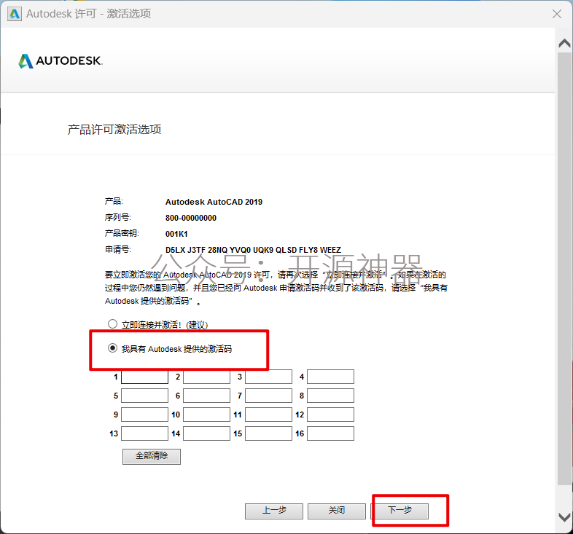The height and width of the screenshot is (534, 573).
Task: Click activation code field 2
Action: 206,377
